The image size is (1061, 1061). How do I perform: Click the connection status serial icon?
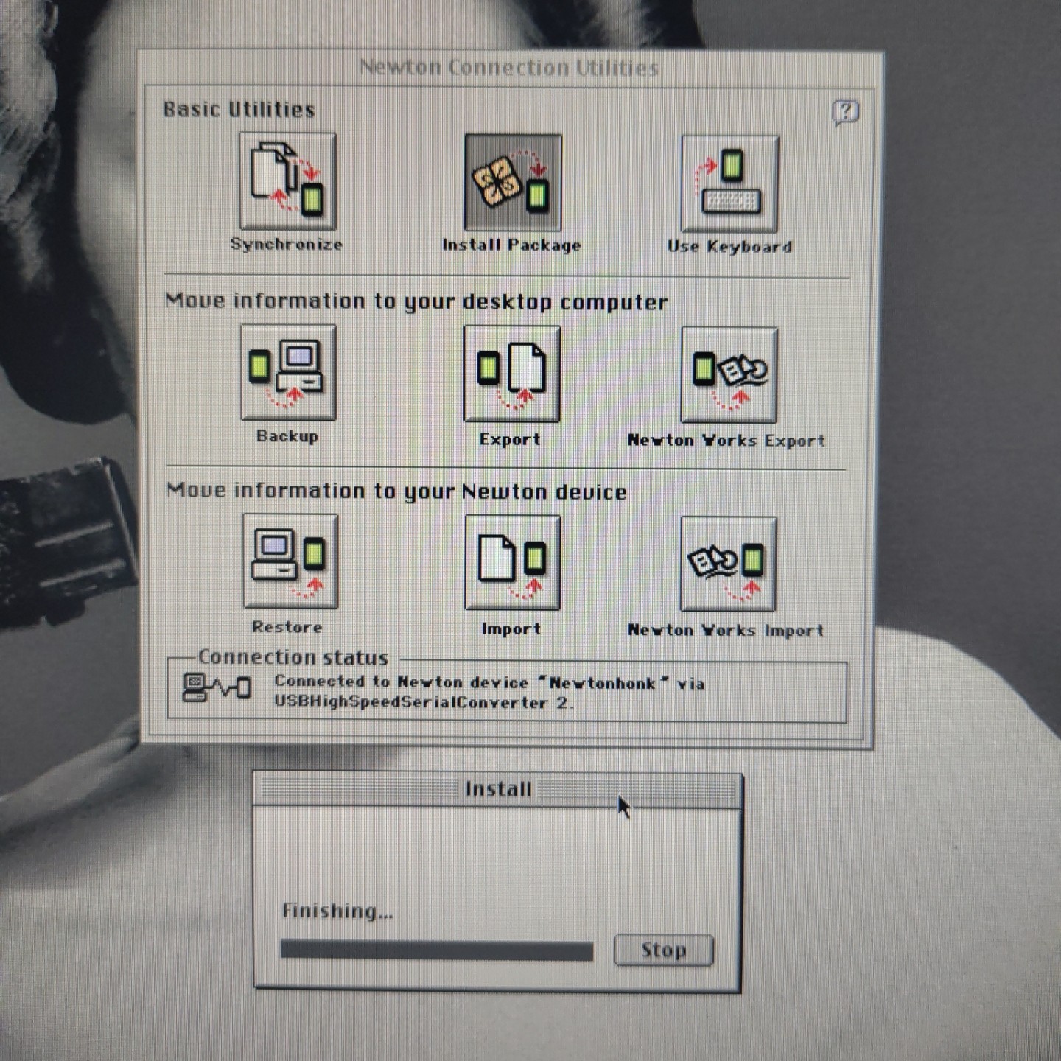tap(216, 688)
